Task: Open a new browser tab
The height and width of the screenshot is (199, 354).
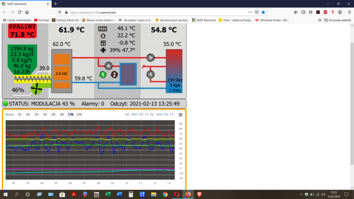Action: pyautogui.click(x=55, y=4)
